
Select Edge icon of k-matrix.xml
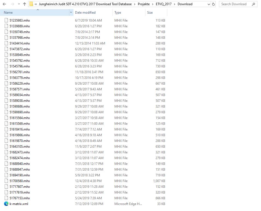(x=6, y=204)
